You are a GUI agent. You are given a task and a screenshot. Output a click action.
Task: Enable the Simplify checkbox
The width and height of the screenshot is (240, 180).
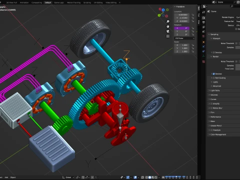[x=211, y=103]
